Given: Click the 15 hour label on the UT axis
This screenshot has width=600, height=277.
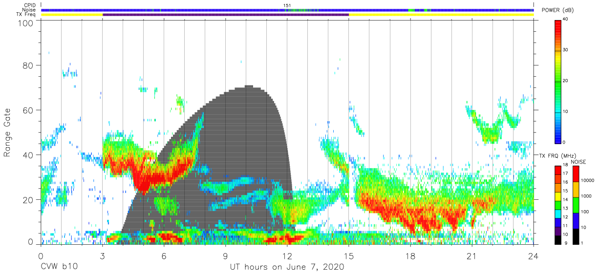Looking at the screenshot, I should [x=349, y=256].
